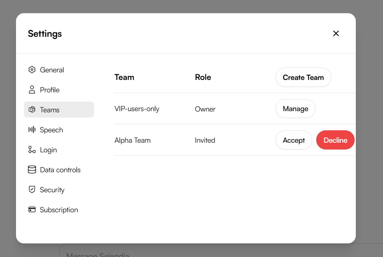Click the Subscription card icon
This screenshot has height=257, width=383.
point(32,209)
